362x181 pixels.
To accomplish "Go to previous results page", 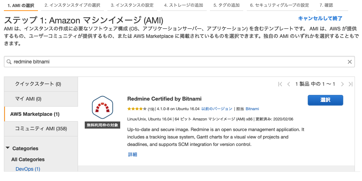I will click(288, 84).
